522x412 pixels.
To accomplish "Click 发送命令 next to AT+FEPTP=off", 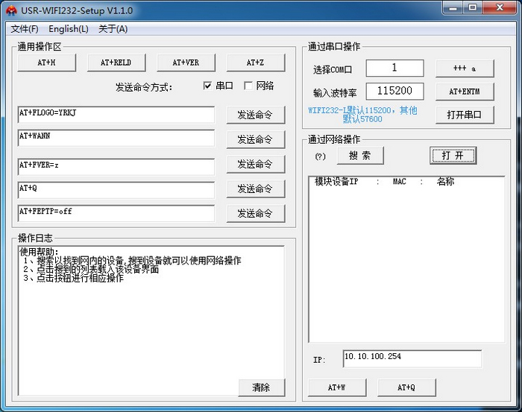I will coord(256,213).
